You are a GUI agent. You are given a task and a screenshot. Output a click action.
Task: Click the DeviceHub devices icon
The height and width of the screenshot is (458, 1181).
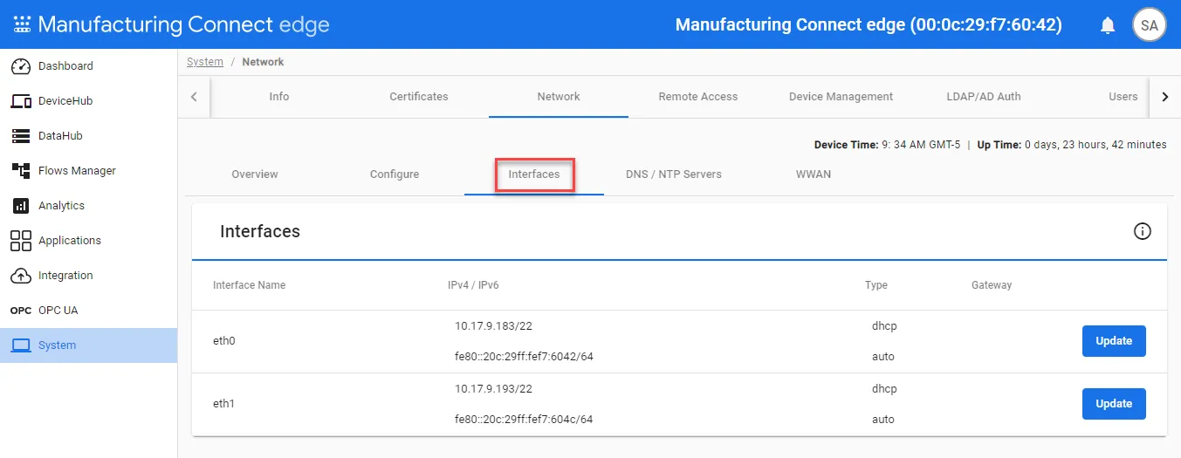point(21,101)
